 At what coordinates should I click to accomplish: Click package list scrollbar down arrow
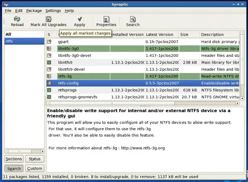[x=242, y=98]
